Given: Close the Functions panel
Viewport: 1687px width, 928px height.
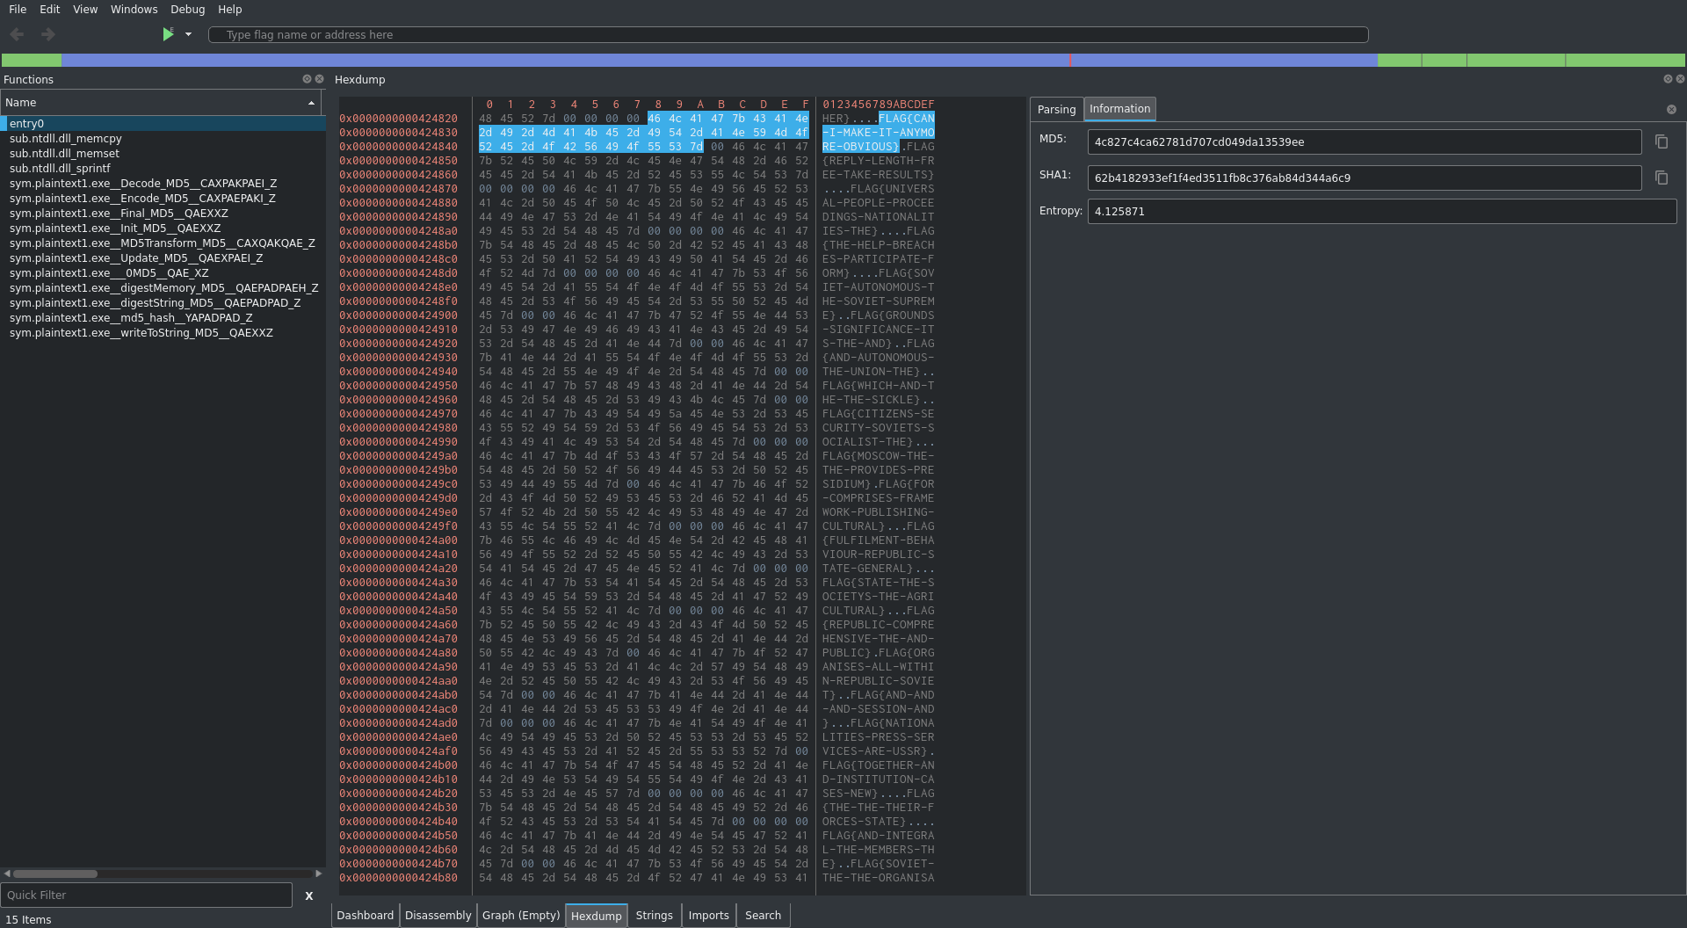Looking at the screenshot, I should [319, 79].
